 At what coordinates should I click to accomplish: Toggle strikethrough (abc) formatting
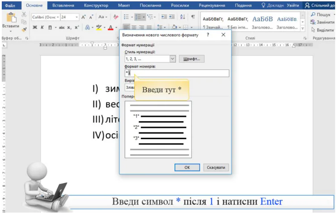62,27
